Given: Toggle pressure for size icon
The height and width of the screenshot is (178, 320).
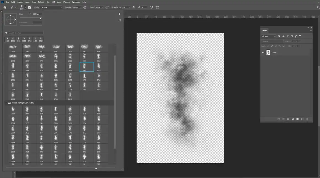Looking at the screenshot, I should (151, 7).
